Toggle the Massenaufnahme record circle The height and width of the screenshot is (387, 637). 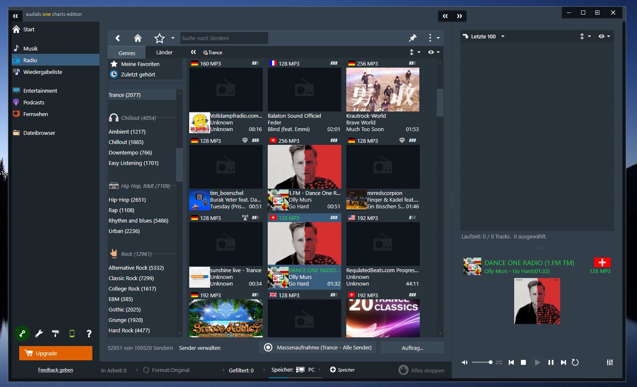point(269,347)
